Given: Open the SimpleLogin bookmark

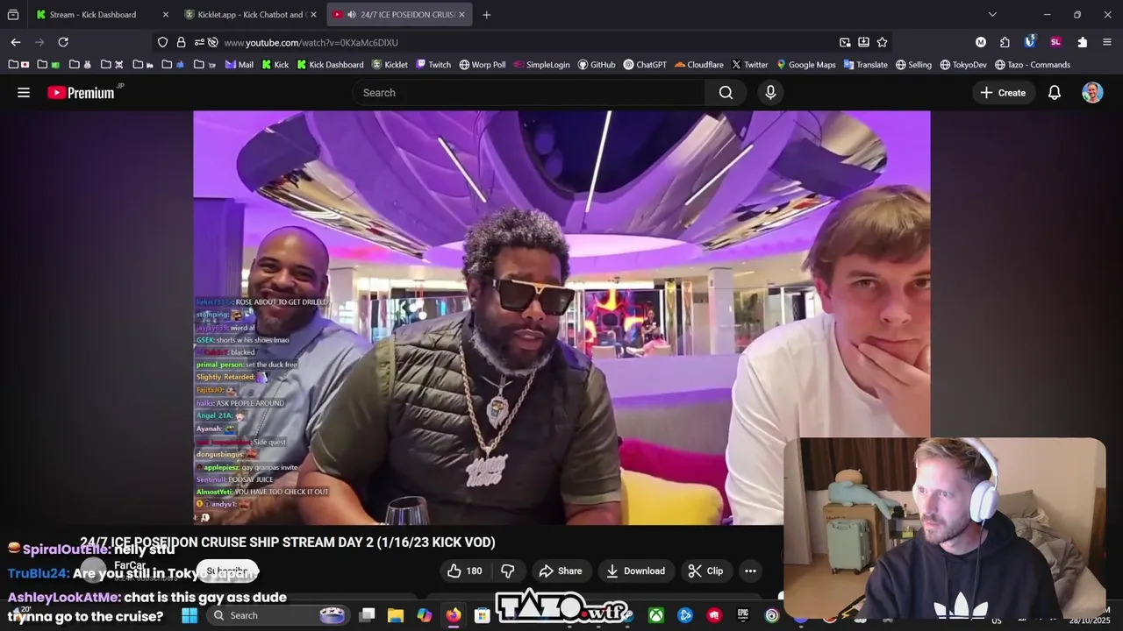Looking at the screenshot, I should tap(541, 64).
